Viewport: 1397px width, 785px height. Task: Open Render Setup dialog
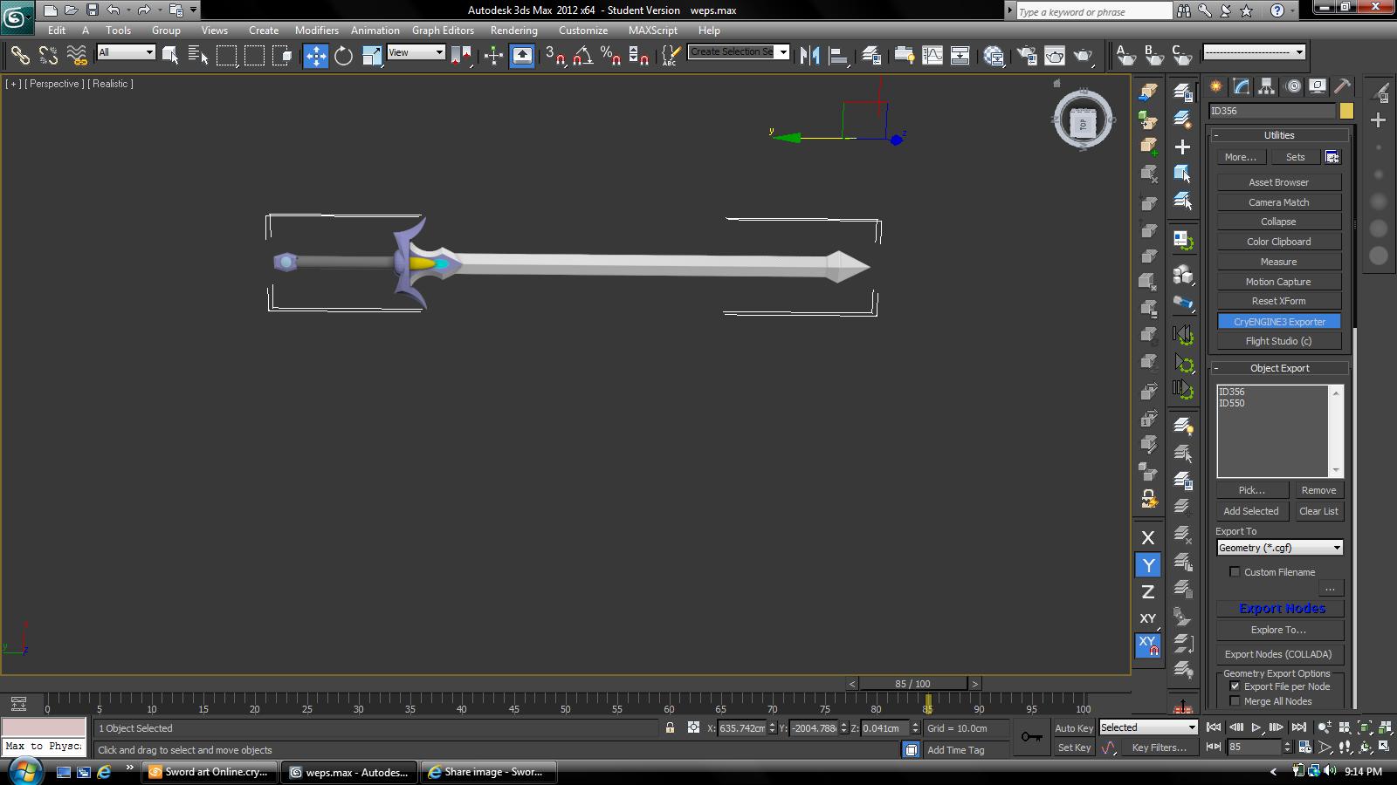(x=1027, y=56)
